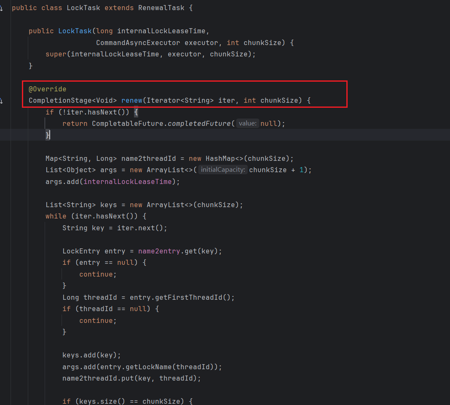Click the @Override annotation
This screenshot has width=450, height=405.
(x=47, y=89)
